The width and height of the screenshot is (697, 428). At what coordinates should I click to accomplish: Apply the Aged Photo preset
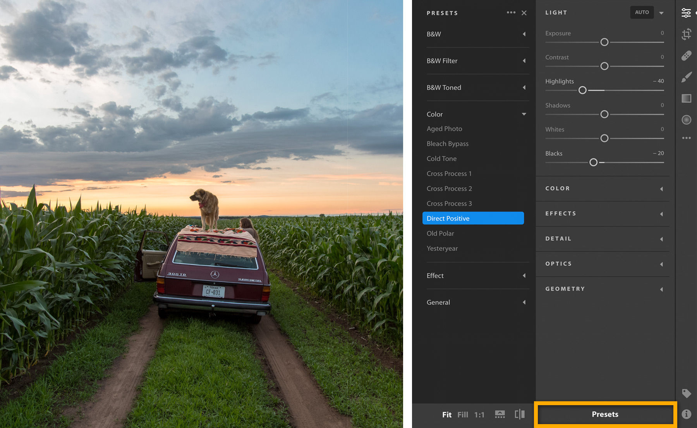(444, 128)
